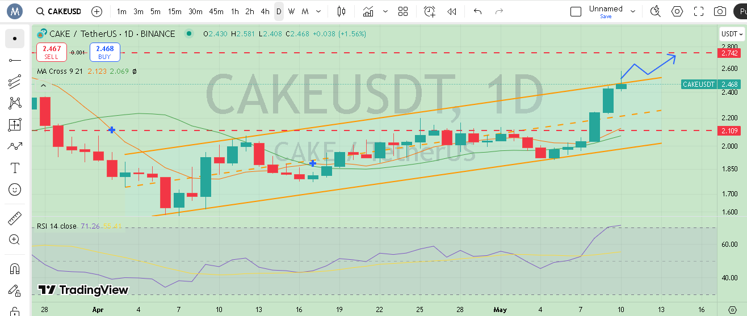
Task: Open quick search with lightning magnifier icon
Action: pos(656,11)
